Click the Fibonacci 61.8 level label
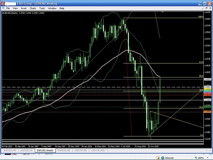The height and width of the screenshot is (160, 213). click(201, 62)
